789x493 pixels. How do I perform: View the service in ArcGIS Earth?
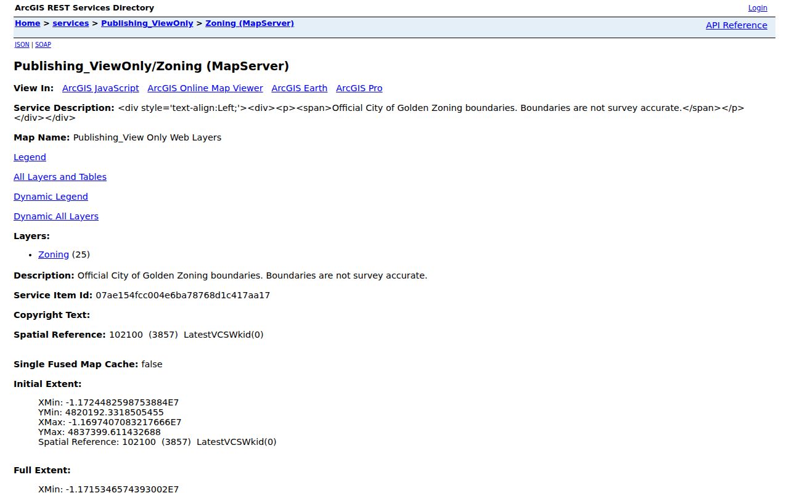(300, 88)
